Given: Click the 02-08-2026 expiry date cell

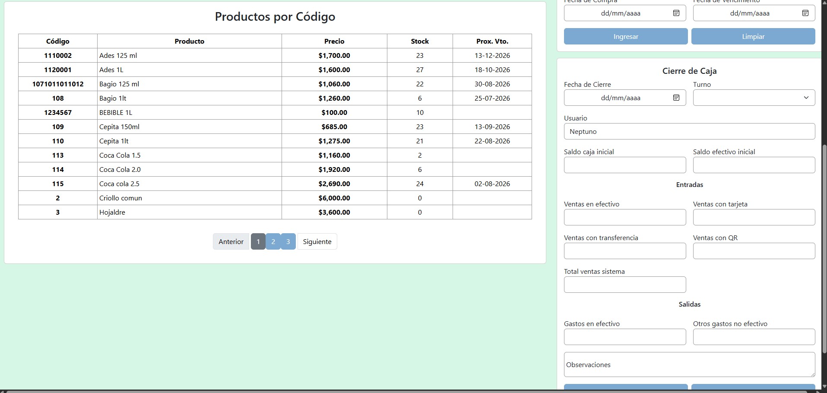Looking at the screenshot, I should (x=492, y=184).
